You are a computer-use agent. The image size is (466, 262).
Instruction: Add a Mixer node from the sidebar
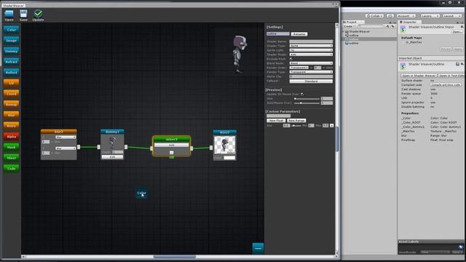coord(12,158)
